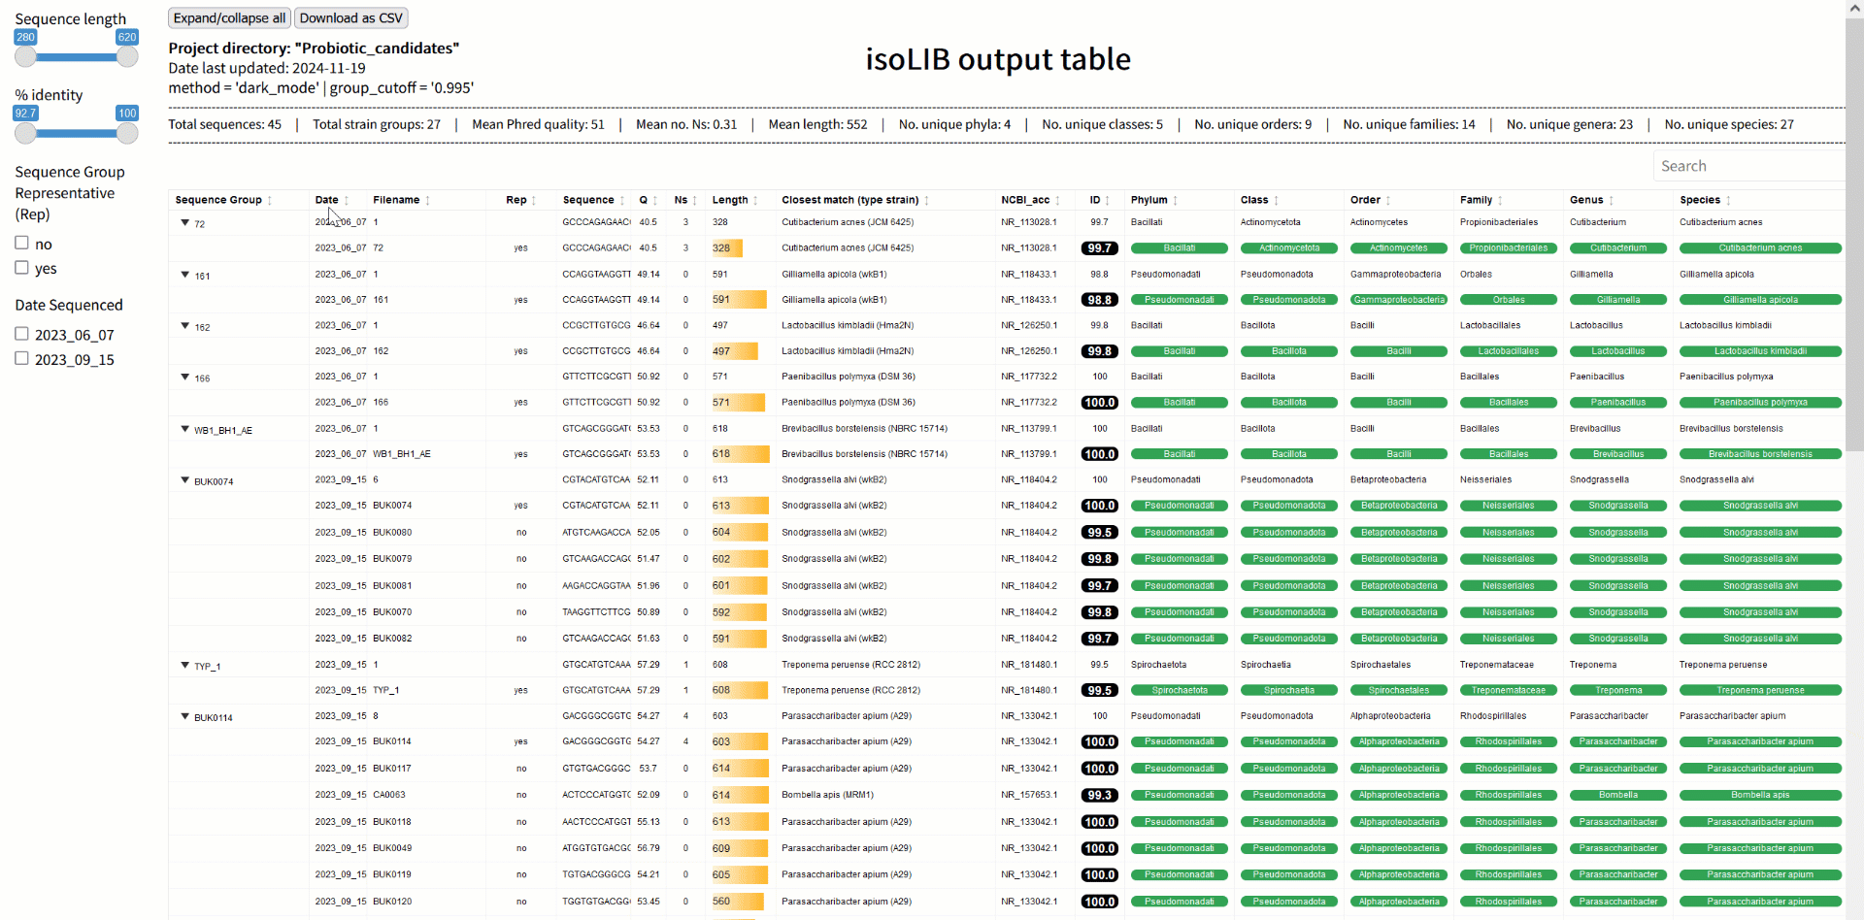Click filename BUK0080 cell
The image size is (1864, 920).
pos(392,533)
